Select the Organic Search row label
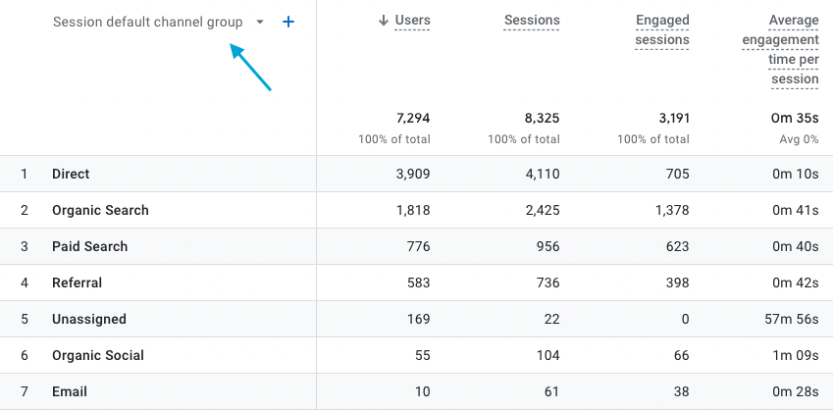Screen dimensions: 833x410 (100, 210)
